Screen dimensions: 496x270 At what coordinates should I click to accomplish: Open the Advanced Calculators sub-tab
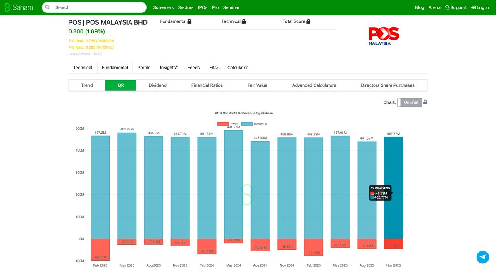314,85
